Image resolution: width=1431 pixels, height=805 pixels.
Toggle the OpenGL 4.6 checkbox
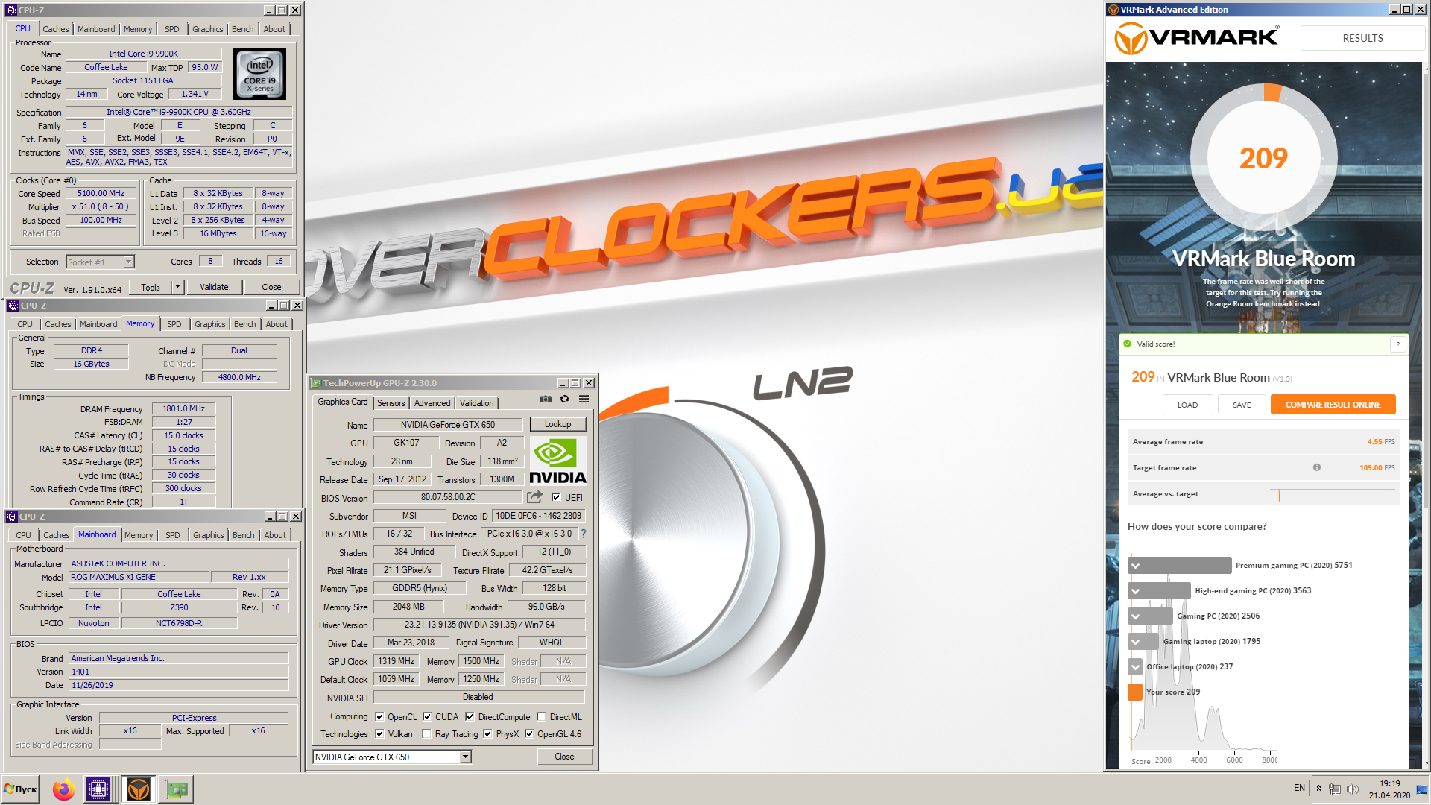coord(529,734)
